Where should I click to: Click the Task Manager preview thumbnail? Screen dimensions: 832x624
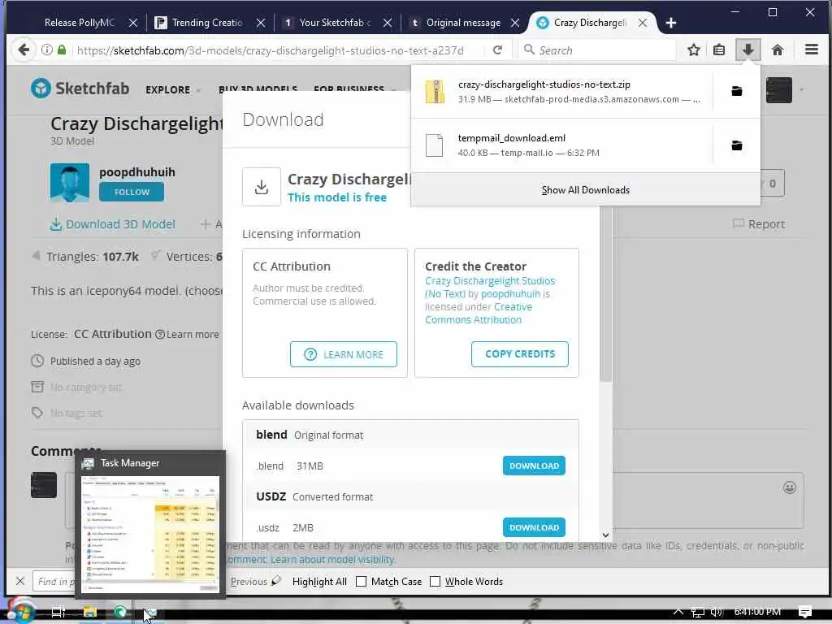(x=150, y=533)
